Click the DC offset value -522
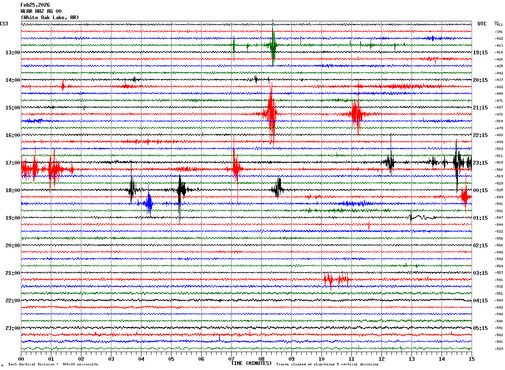The width and height of the screenshot is (505, 370). coord(499,231)
